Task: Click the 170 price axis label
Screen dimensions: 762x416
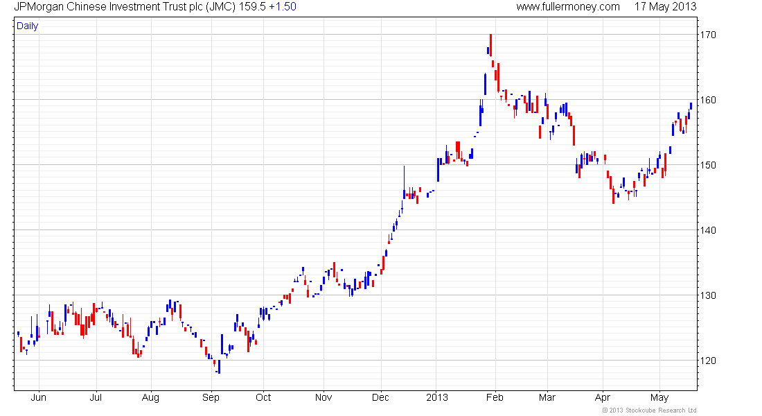Action: (707, 35)
